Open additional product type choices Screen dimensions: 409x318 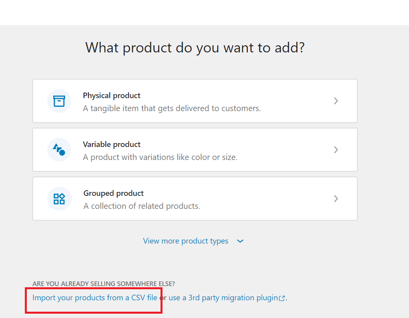(x=186, y=241)
